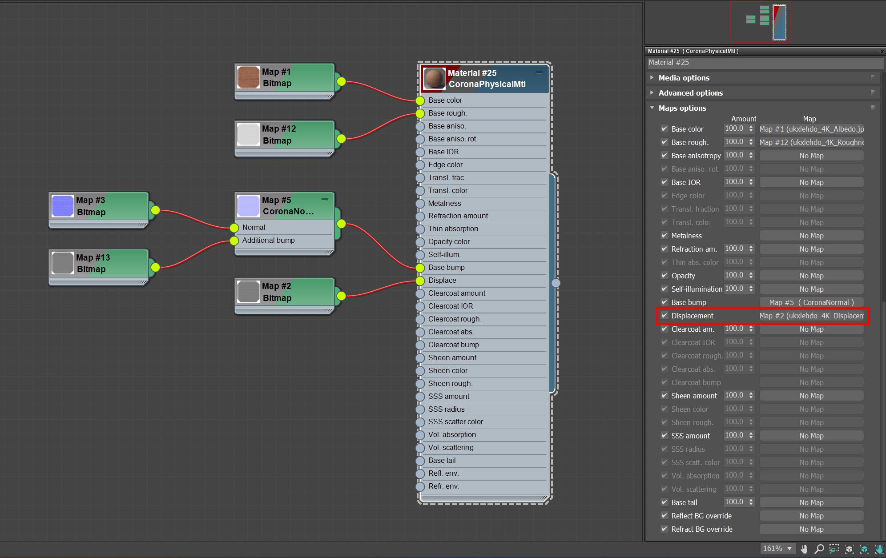Activate the Zoom Region tool
This screenshot has height=558, width=886.
point(834,549)
